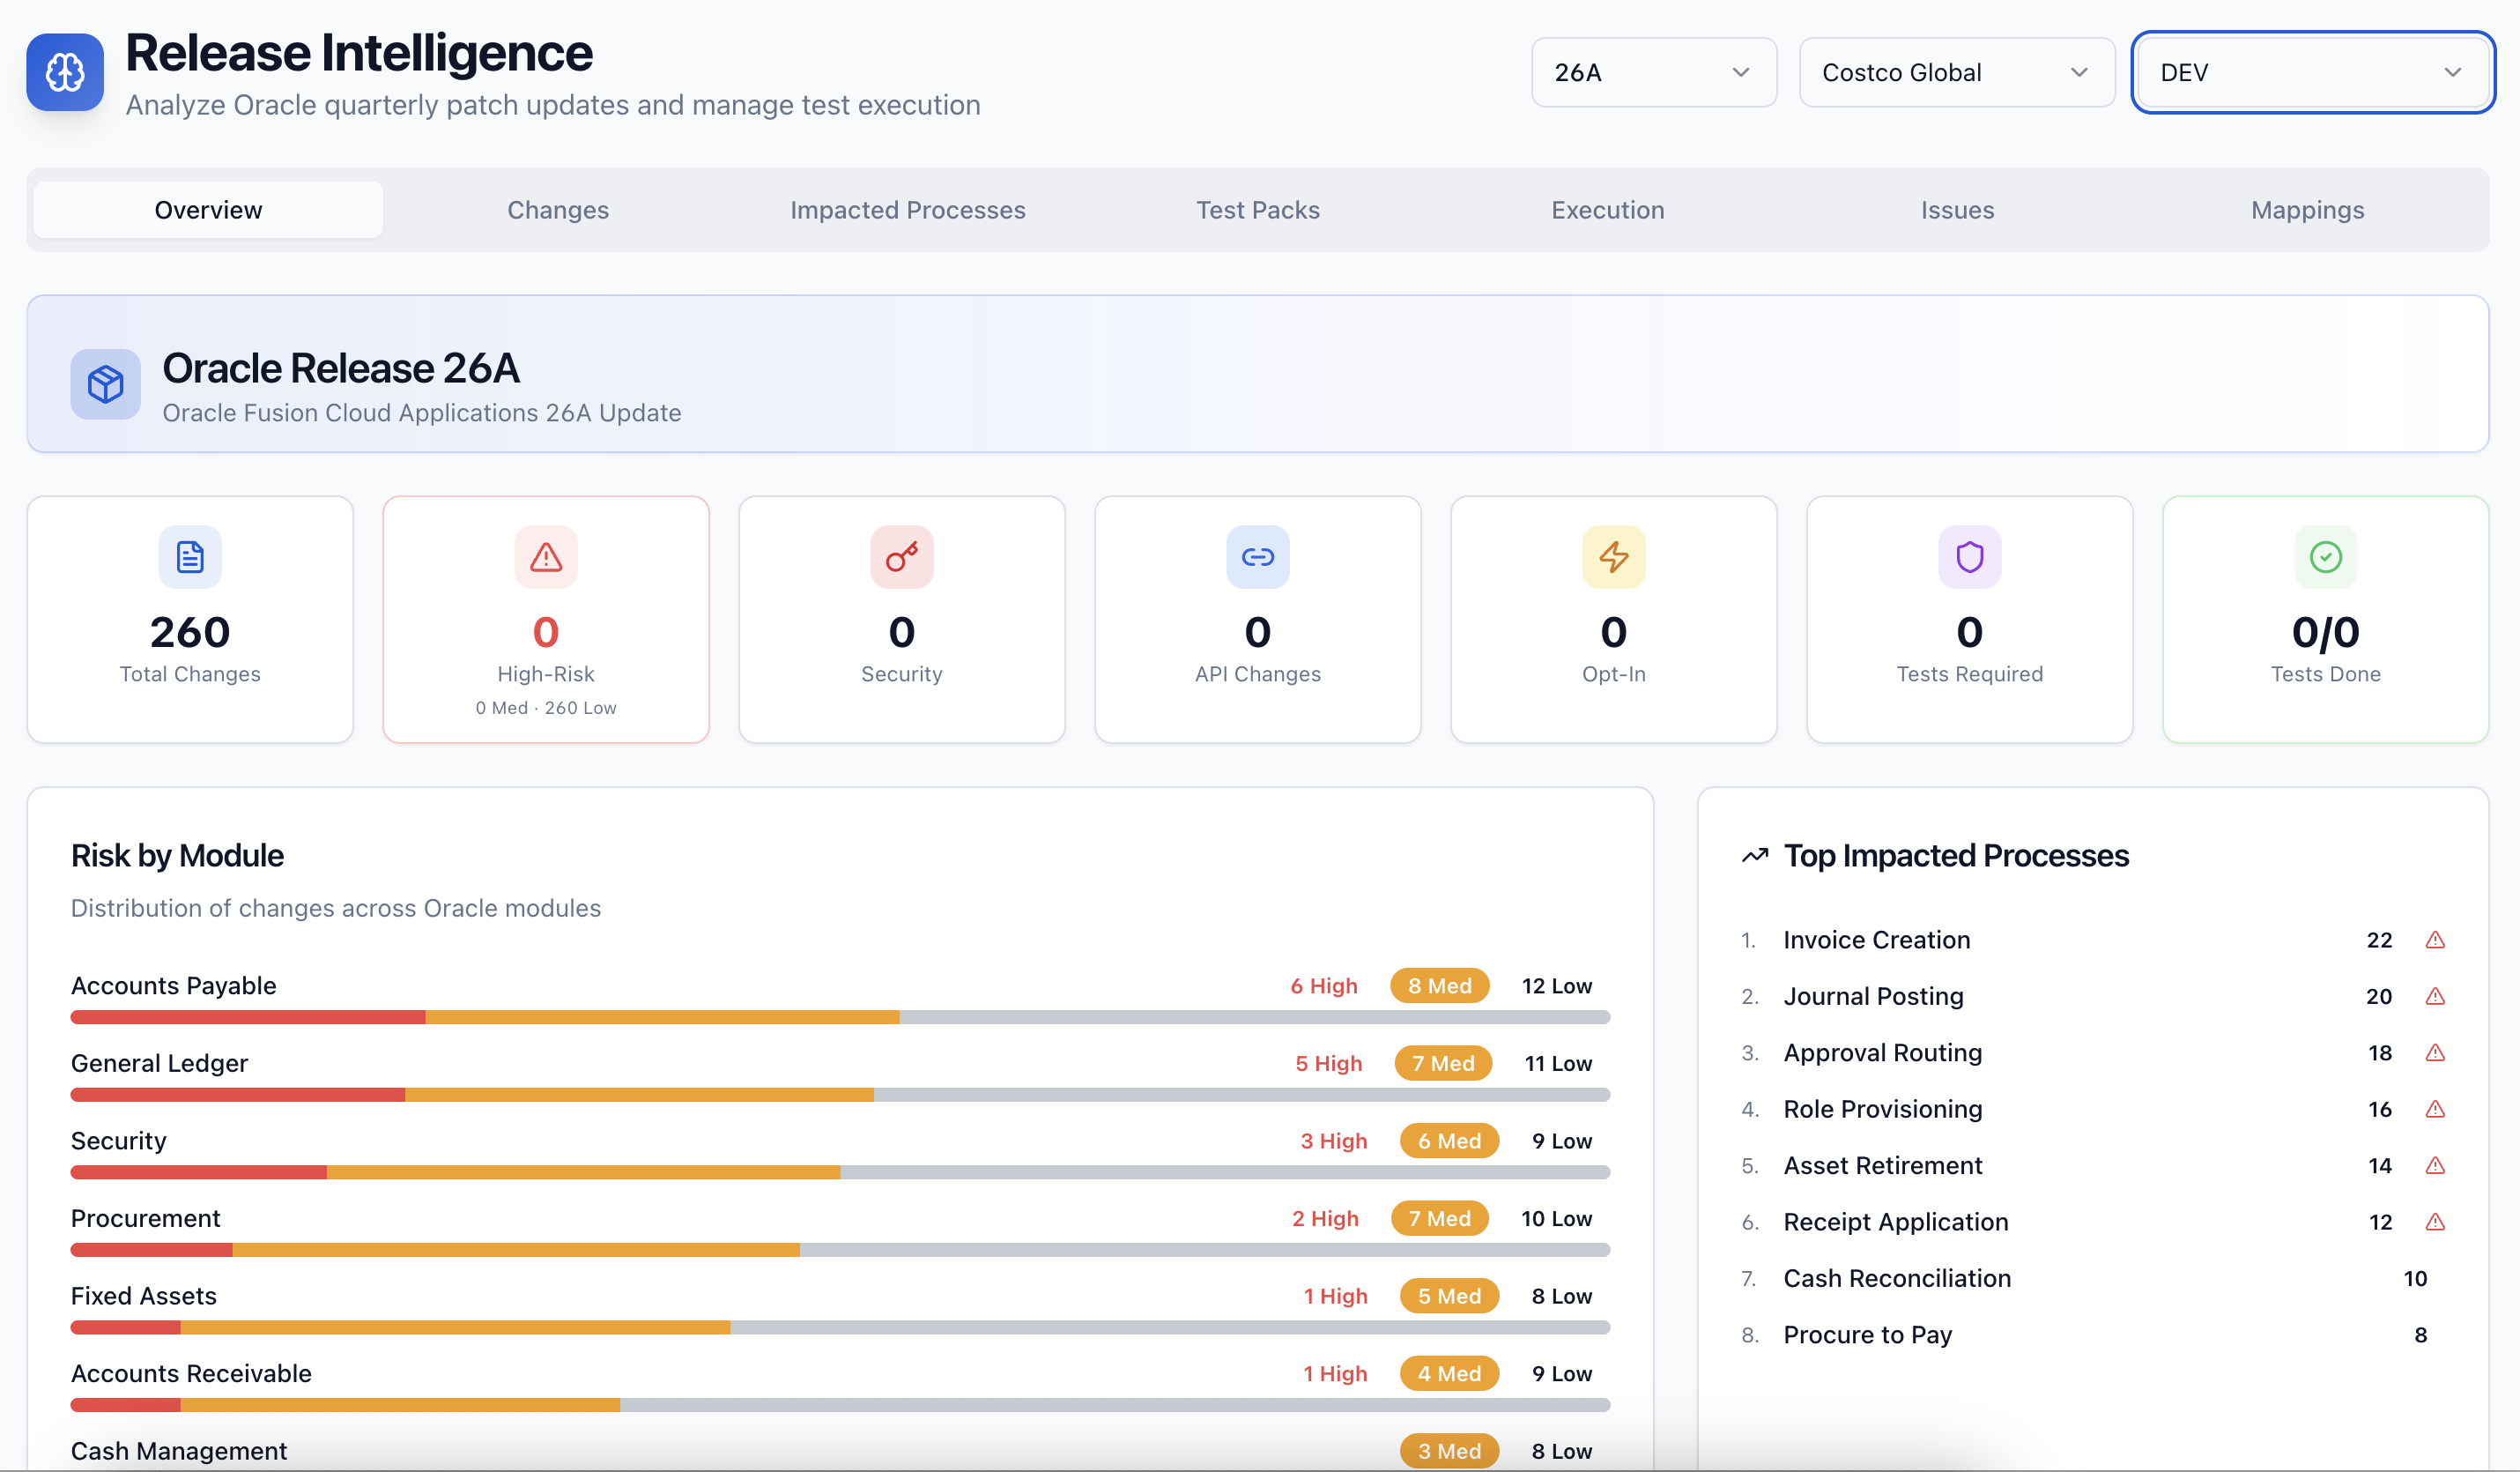Screen dimensions: 2520x1472
Task: Open the DEV environment dropdown
Action: [x=2311, y=71]
